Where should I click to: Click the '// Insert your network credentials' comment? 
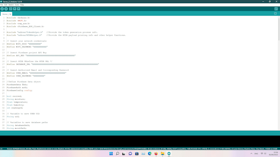[27, 41]
